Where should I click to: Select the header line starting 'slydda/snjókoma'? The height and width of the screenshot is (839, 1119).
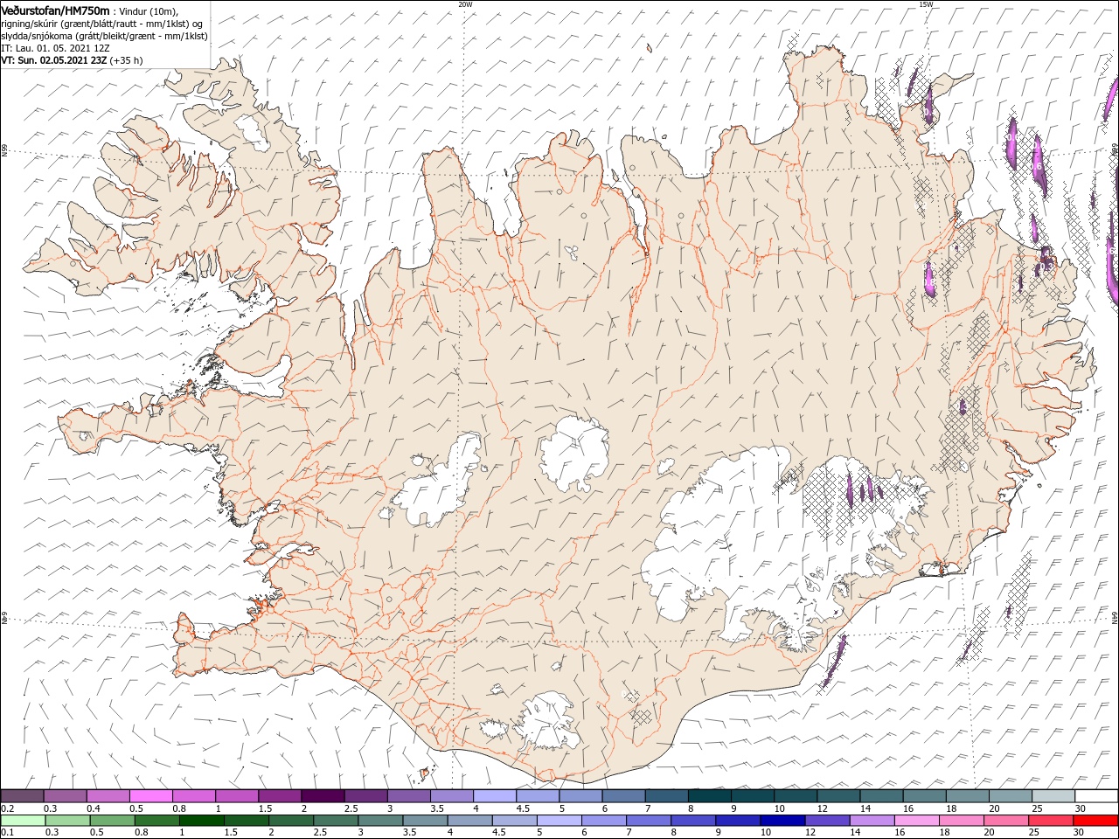tap(104, 36)
